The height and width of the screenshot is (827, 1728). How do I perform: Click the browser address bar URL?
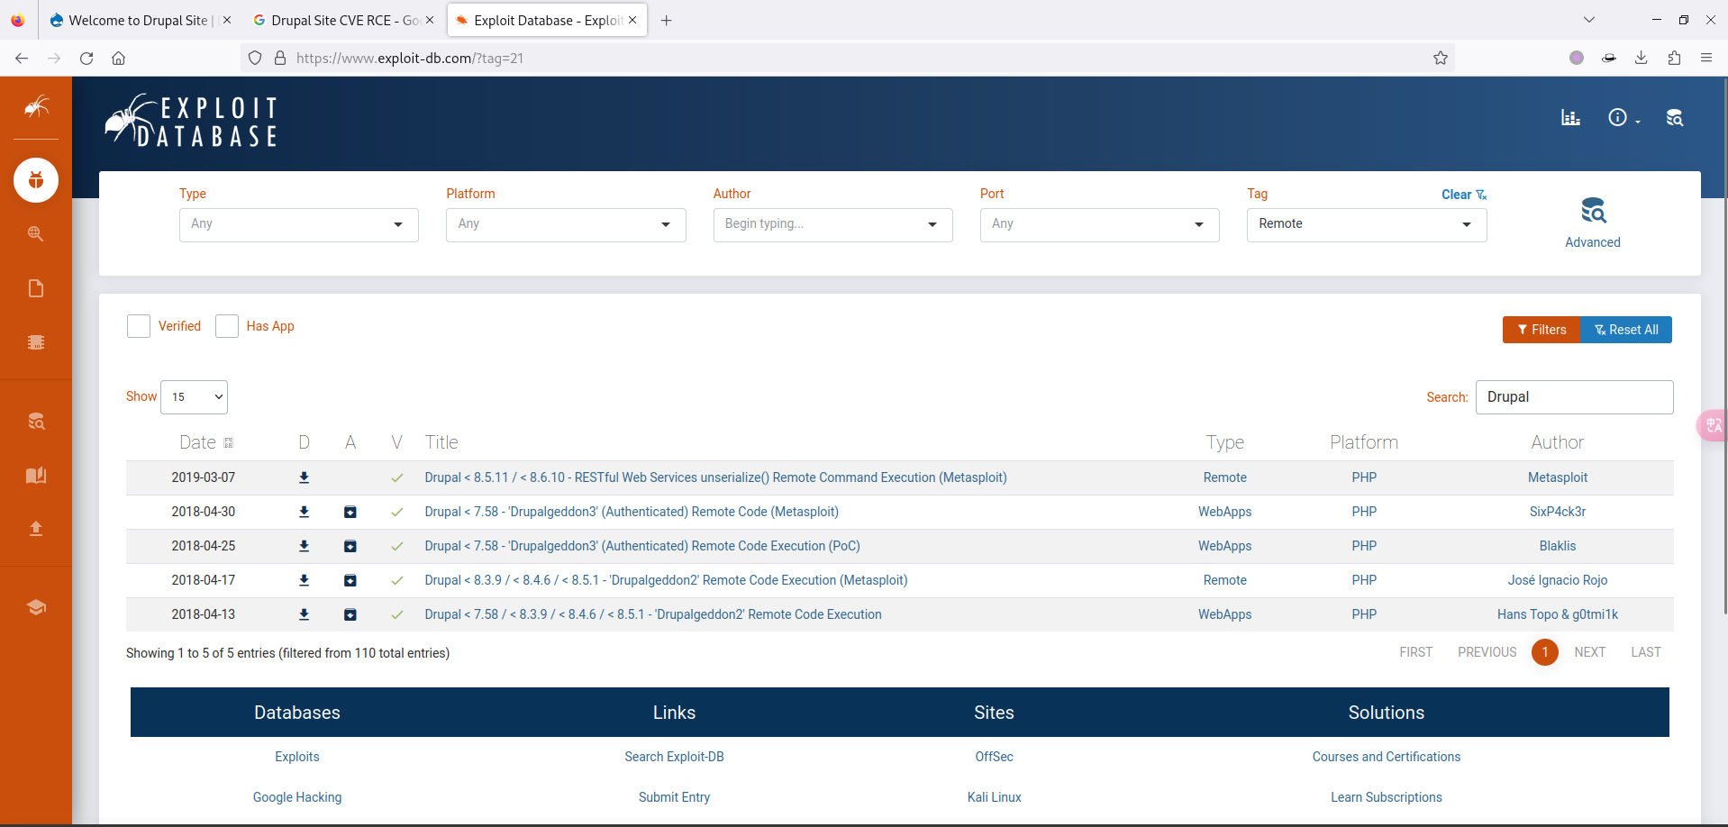[410, 58]
